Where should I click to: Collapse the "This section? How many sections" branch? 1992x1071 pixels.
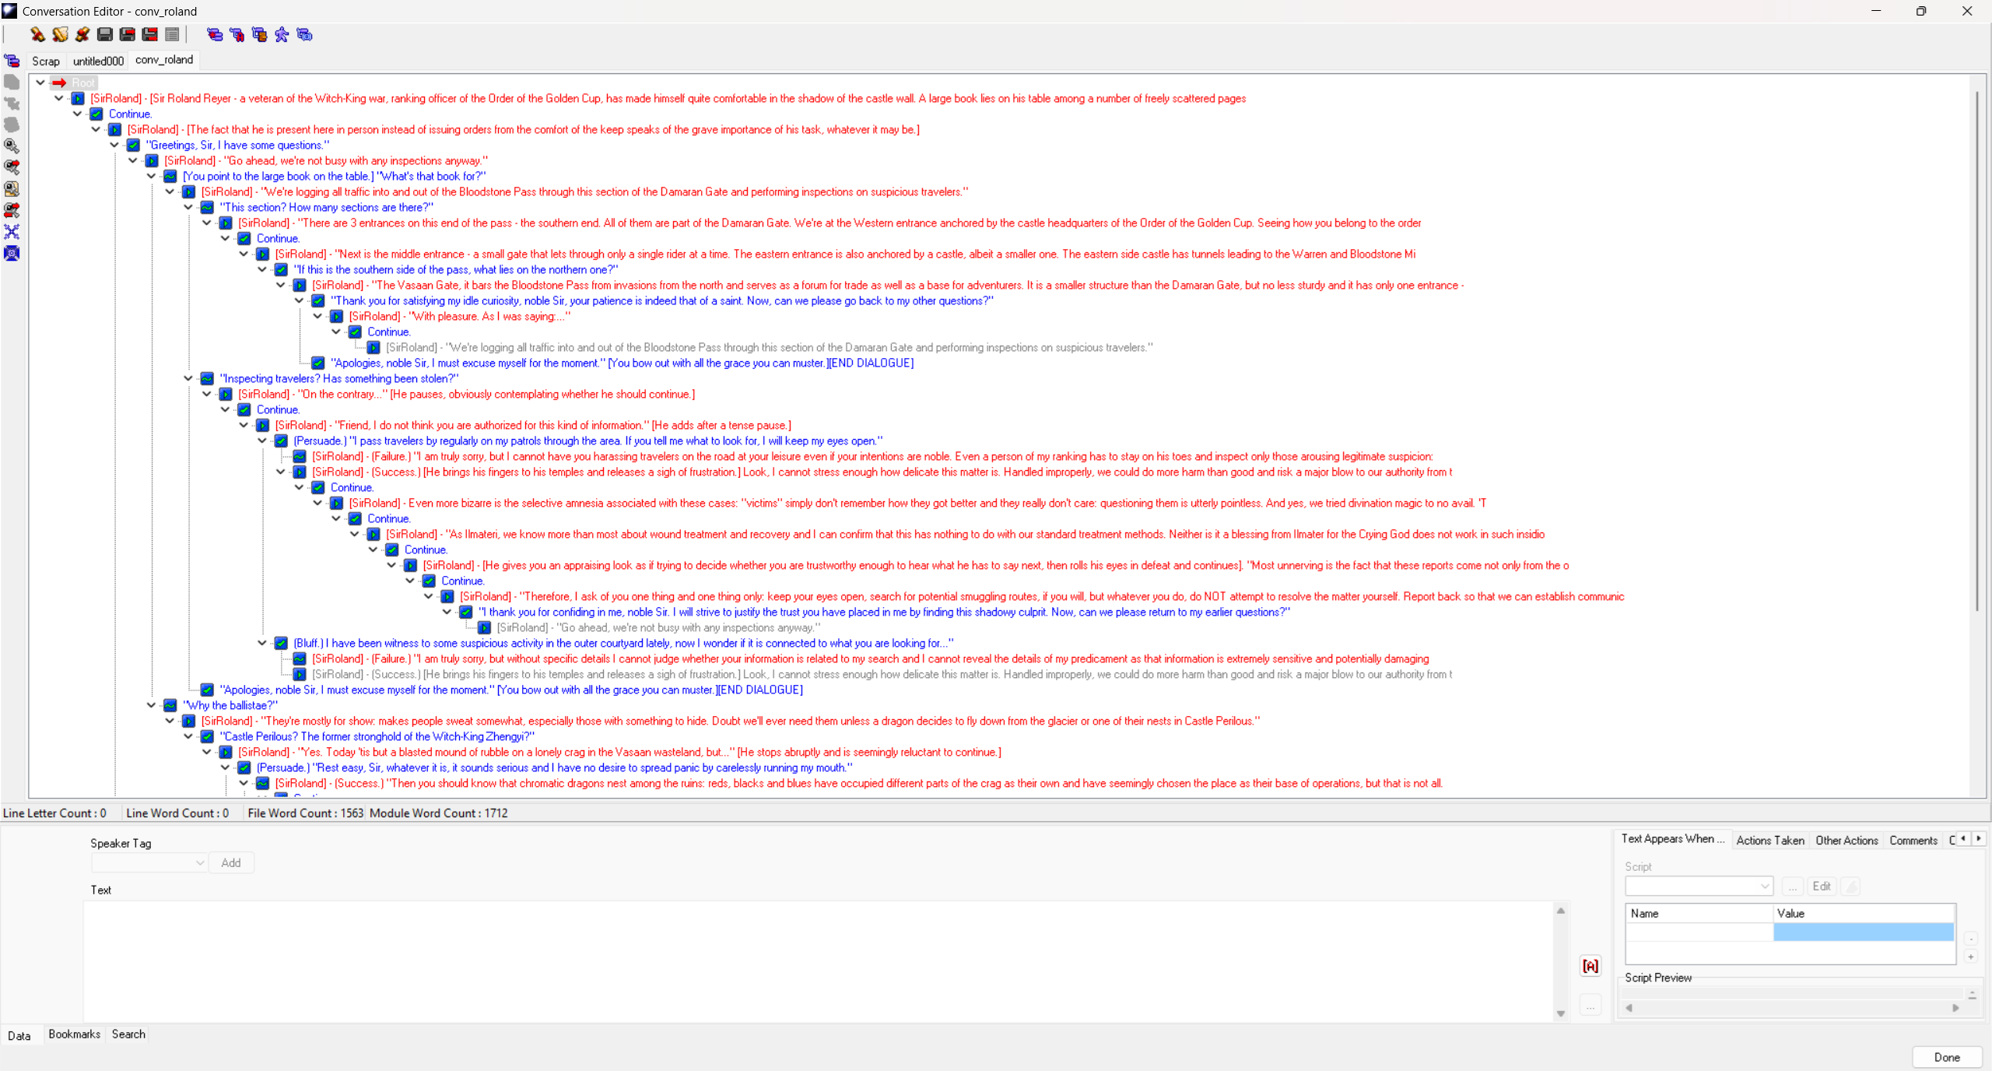188,207
